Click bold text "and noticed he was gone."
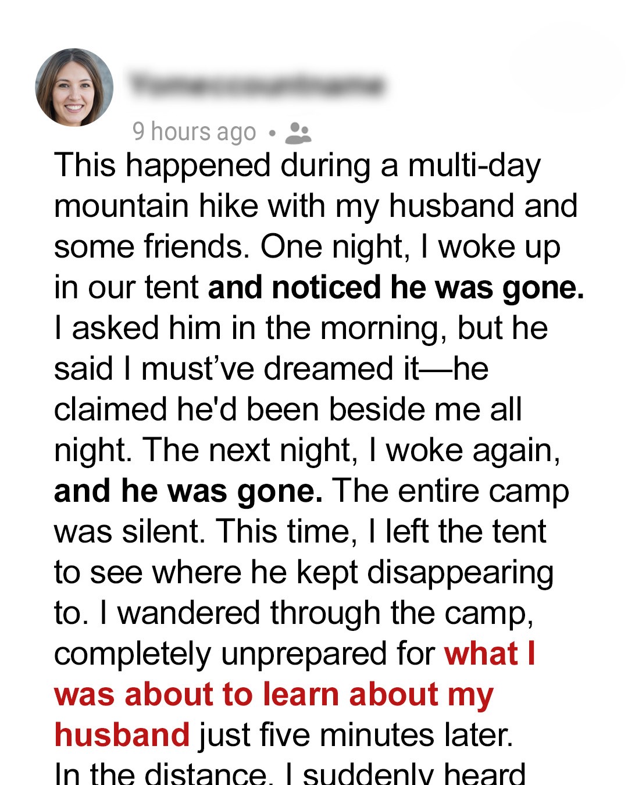 tap(395, 288)
